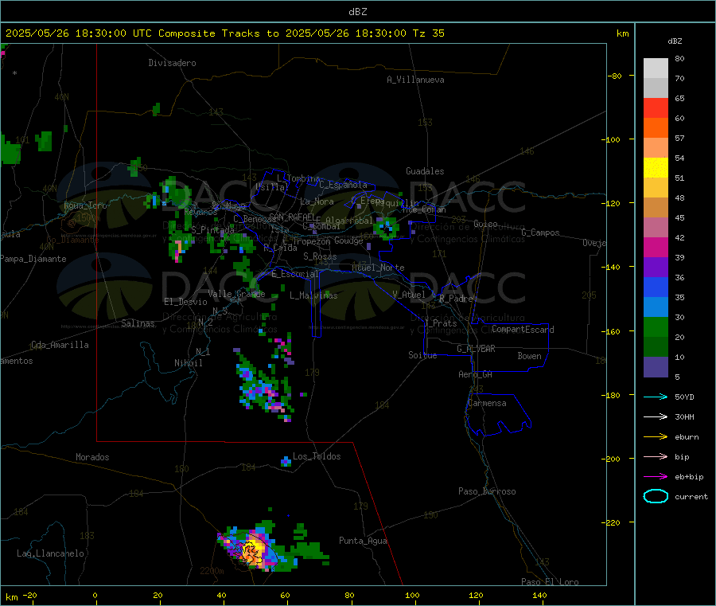Click the A_Villanueva place label
Viewport: 716px width, 606px height.
pyautogui.click(x=415, y=80)
